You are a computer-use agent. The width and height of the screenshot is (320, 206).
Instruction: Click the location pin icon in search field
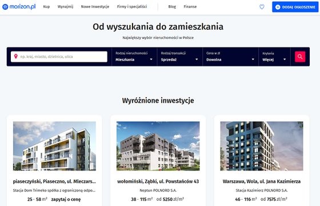(x=16, y=57)
